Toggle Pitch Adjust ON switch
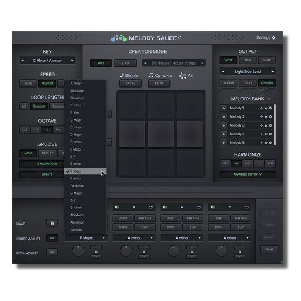The height and width of the screenshot is (301, 301). click(x=52, y=253)
